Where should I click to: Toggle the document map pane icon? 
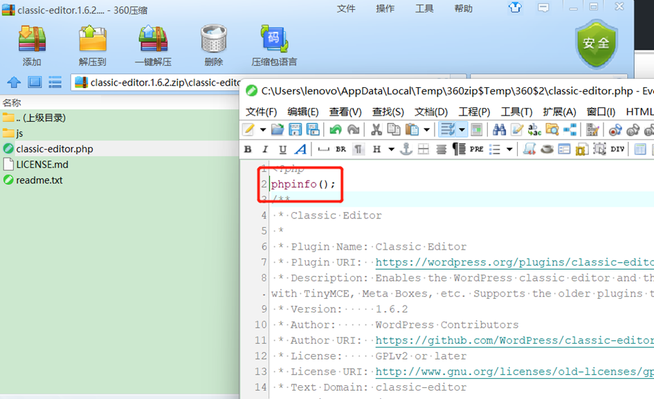(x=476, y=130)
